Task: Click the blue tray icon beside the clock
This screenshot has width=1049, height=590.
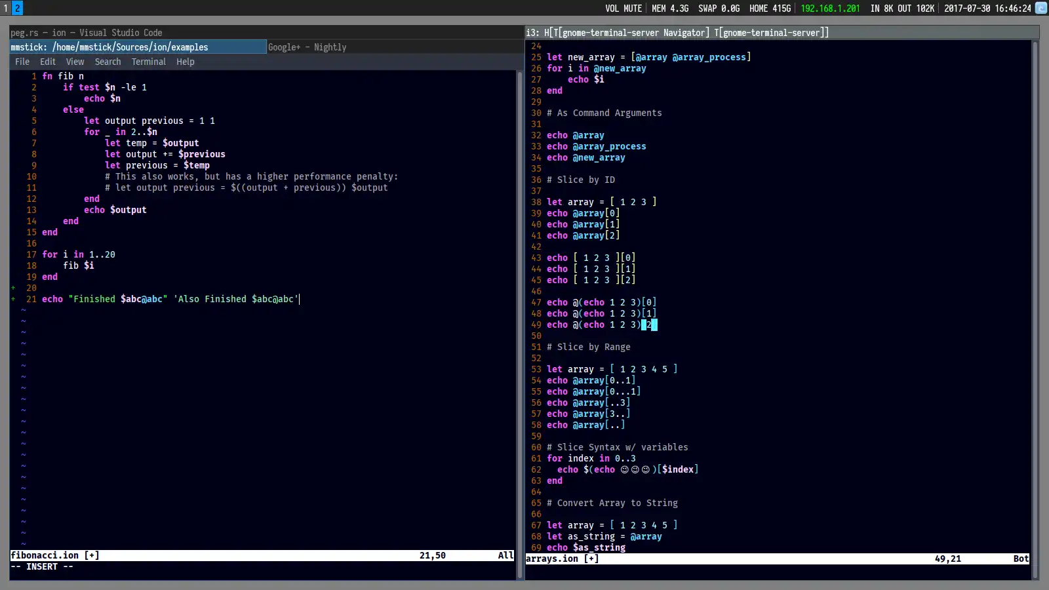Action: 1041,8
